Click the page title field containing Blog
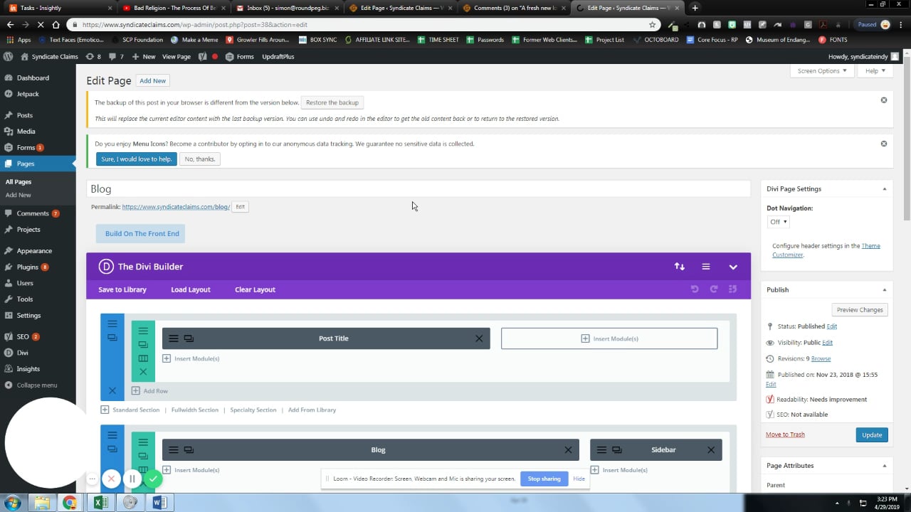 pos(418,189)
